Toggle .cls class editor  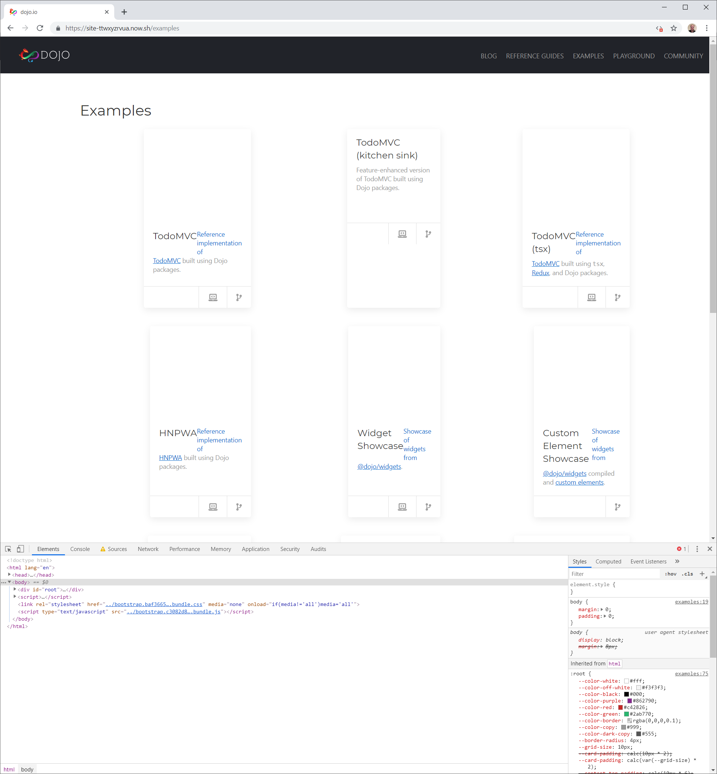click(687, 574)
